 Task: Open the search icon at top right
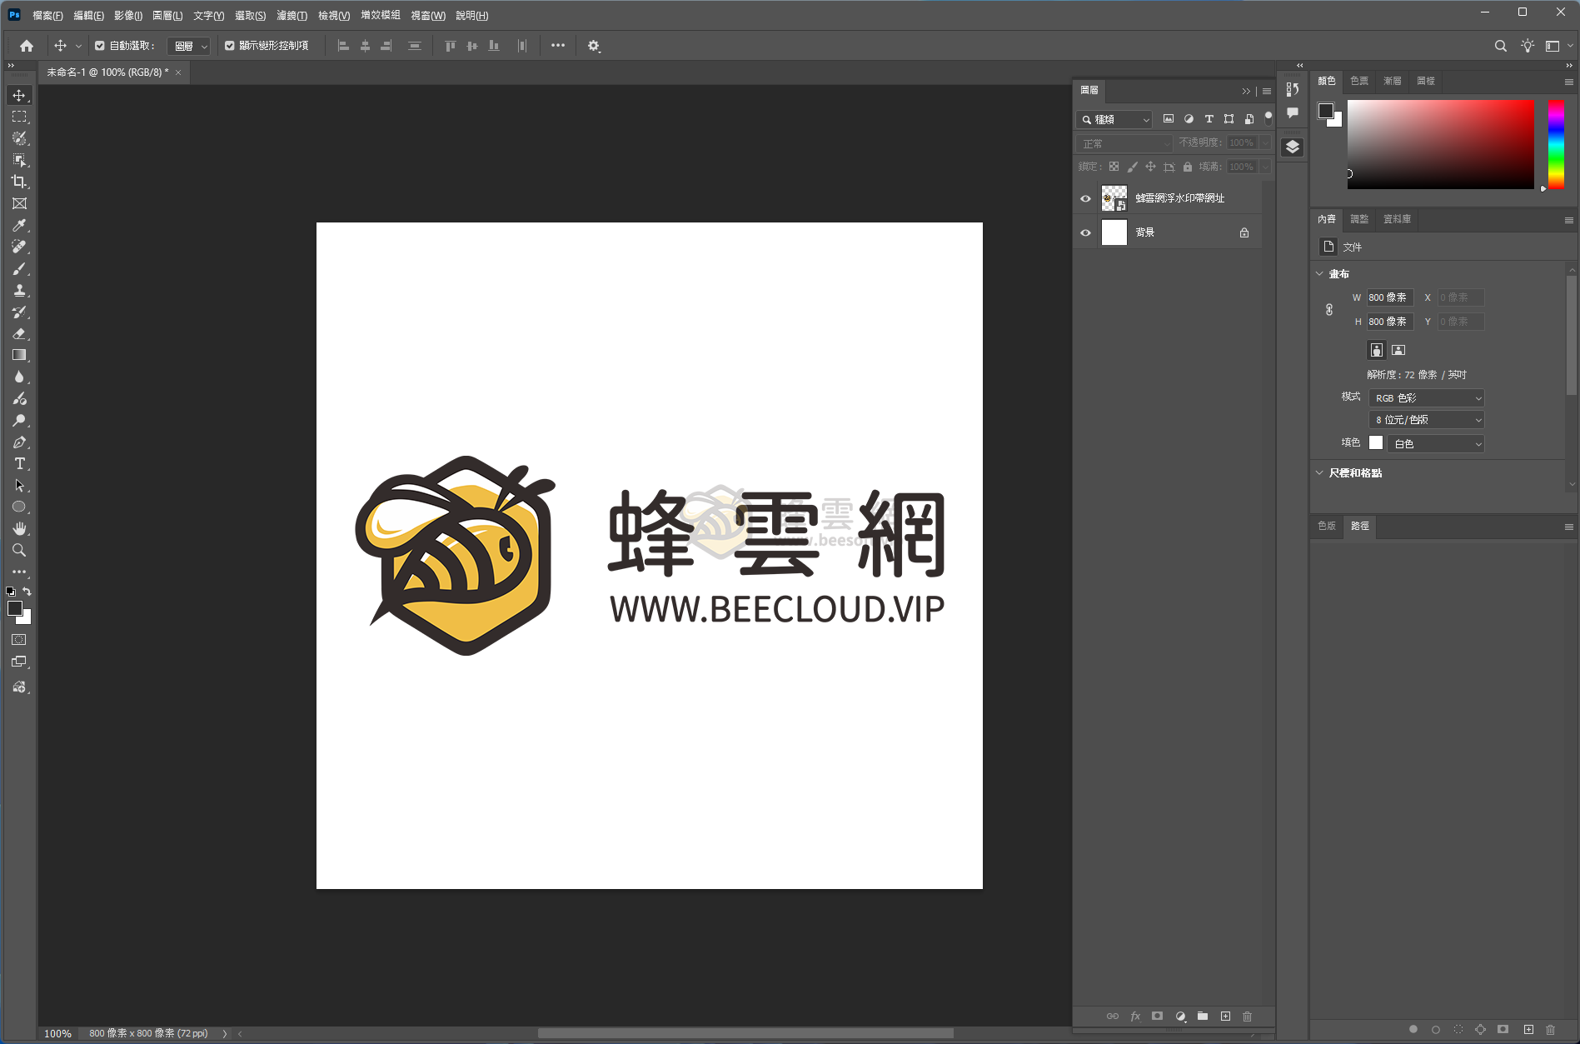click(x=1500, y=46)
